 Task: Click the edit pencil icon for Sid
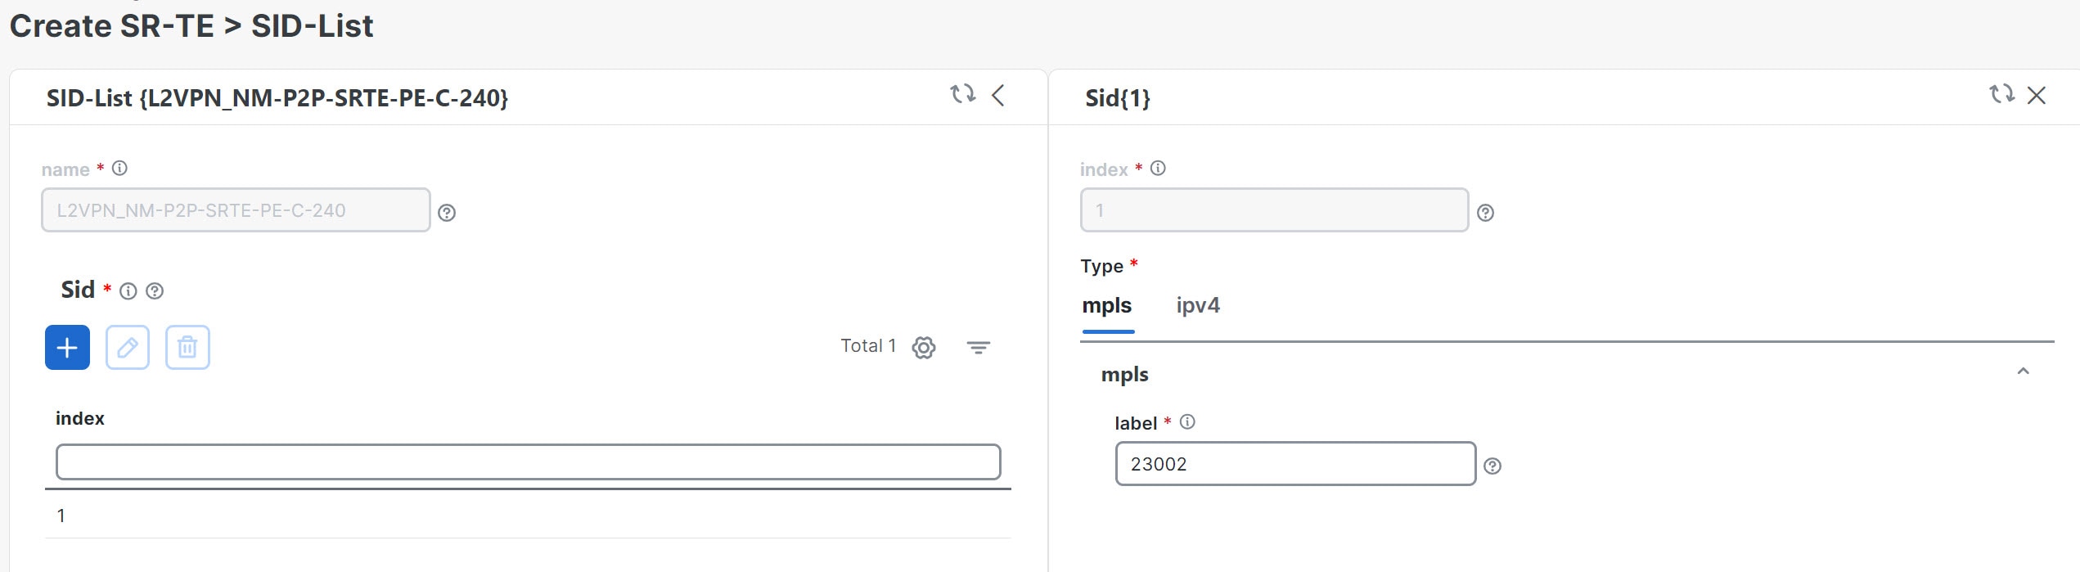[128, 348]
